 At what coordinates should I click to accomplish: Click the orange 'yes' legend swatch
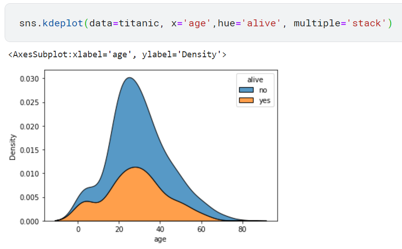tap(246, 100)
